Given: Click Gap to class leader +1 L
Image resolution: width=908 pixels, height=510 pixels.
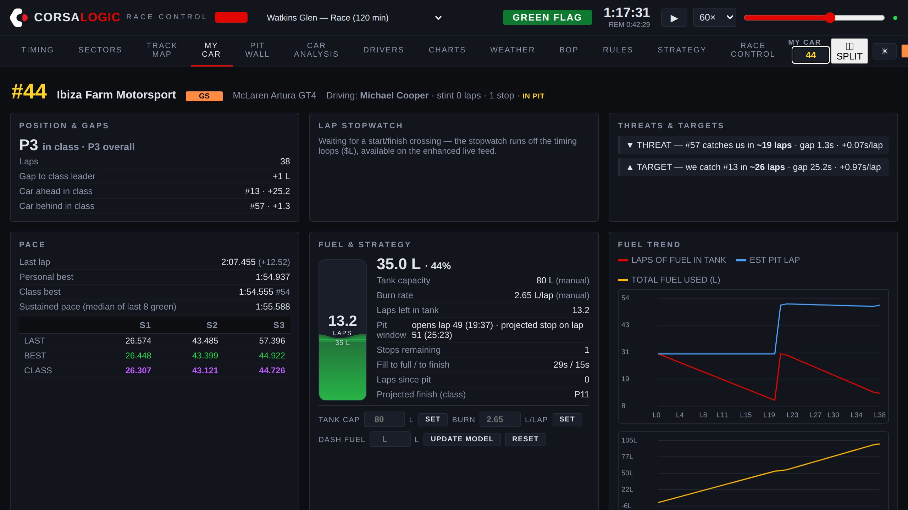Looking at the screenshot, I should (x=281, y=176).
